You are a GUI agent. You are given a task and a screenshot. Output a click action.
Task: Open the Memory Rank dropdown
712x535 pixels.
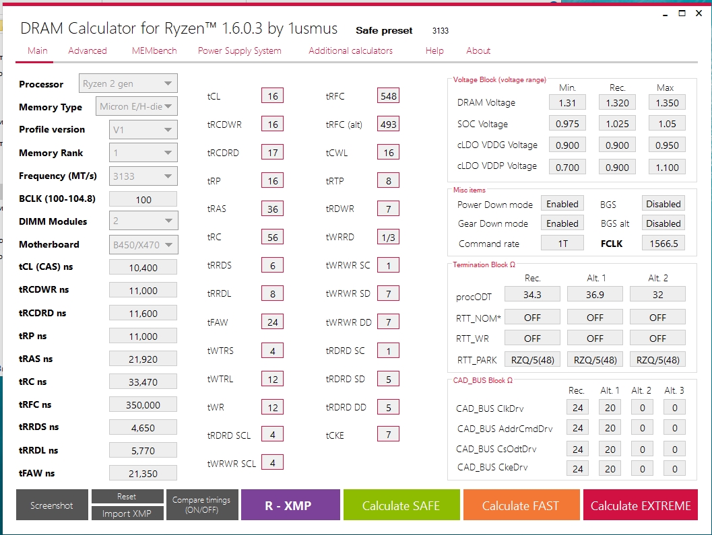click(143, 153)
